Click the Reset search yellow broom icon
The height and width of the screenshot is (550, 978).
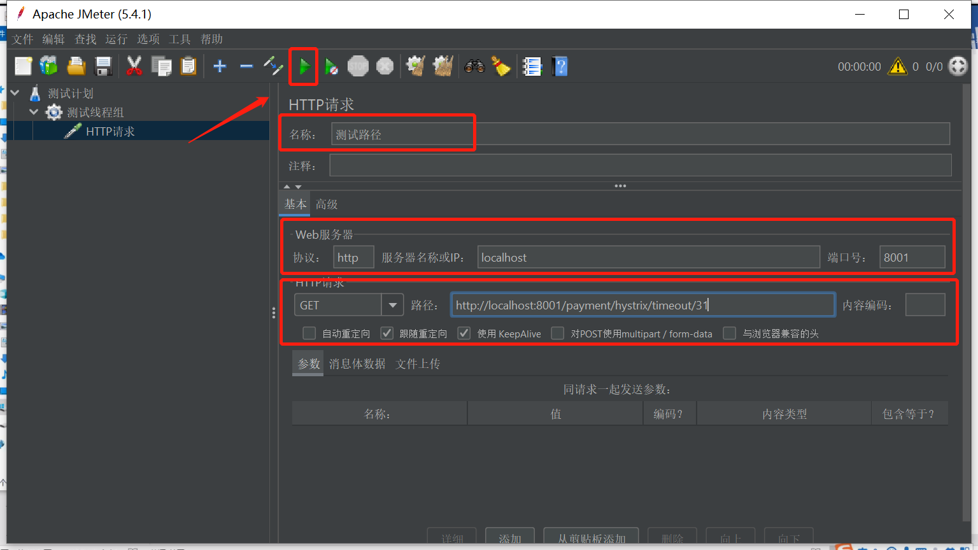[x=501, y=66]
